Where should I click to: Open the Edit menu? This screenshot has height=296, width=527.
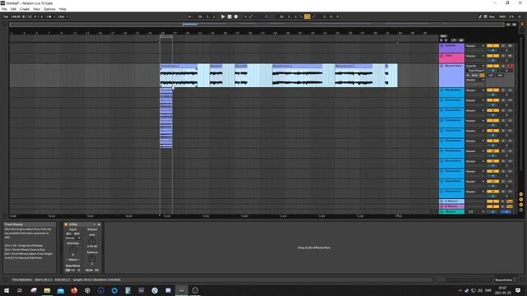(x=13, y=9)
